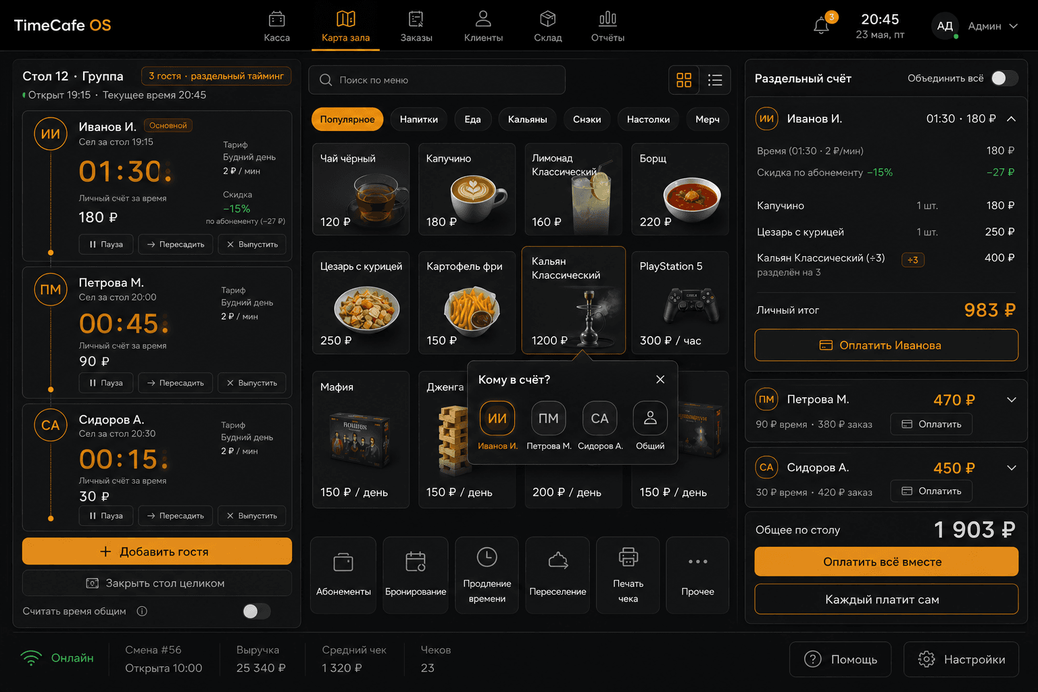Go to Склад tab
This screenshot has height=692, width=1038.
548,27
